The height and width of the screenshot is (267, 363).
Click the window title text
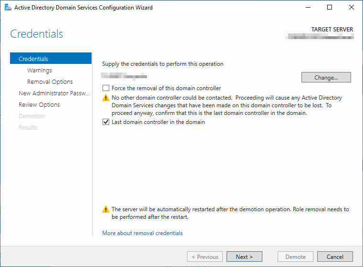coord(83,8)
